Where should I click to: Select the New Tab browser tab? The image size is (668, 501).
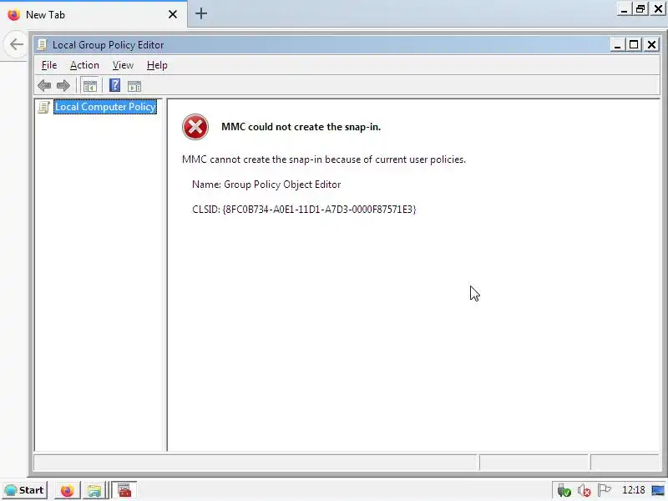[94, 14]
